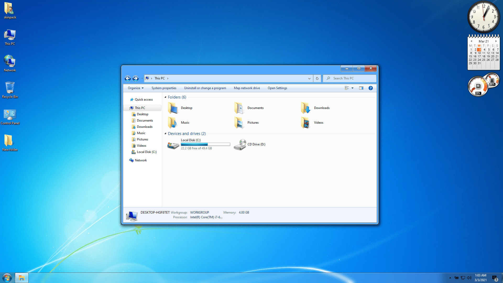The height and width of the screenshot is (283, 503).
Task: Select Open Settings menu item
Action: 277,88
